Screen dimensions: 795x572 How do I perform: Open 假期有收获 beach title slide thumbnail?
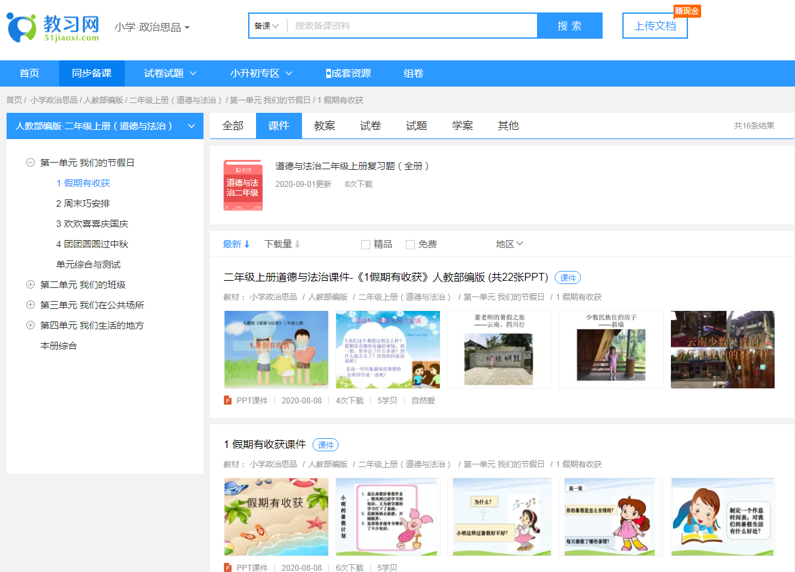(276, 517)
